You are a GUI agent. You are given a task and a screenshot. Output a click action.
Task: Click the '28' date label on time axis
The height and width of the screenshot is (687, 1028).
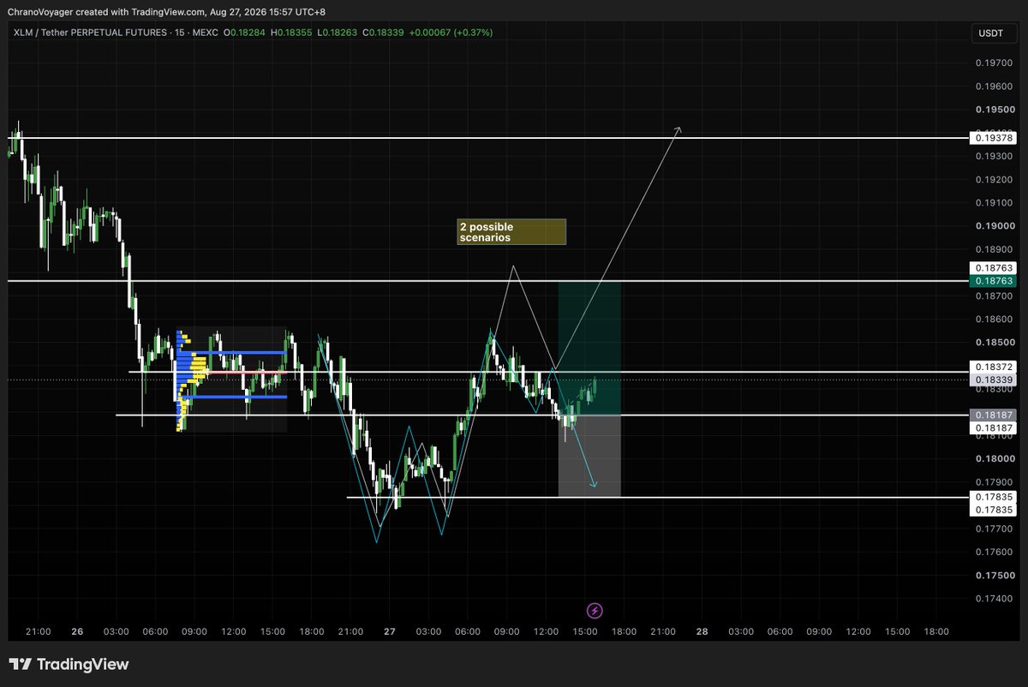[x=702, y=631]
